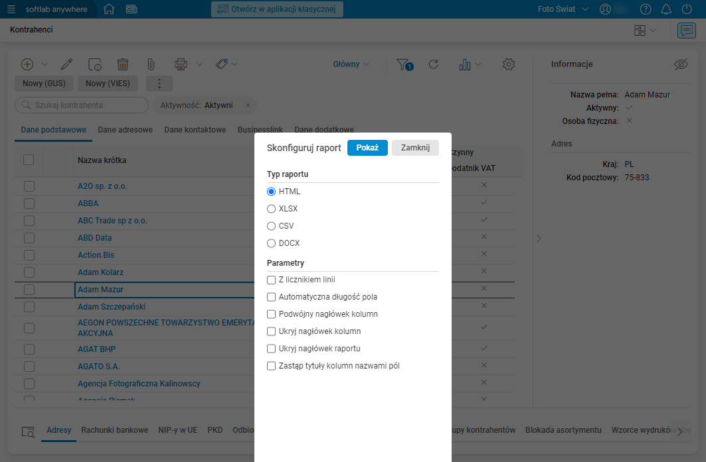This screenshot has height=462, width=706.
Task: Open the Foto Świat company dropdown
Action: [x=563, y=9]
